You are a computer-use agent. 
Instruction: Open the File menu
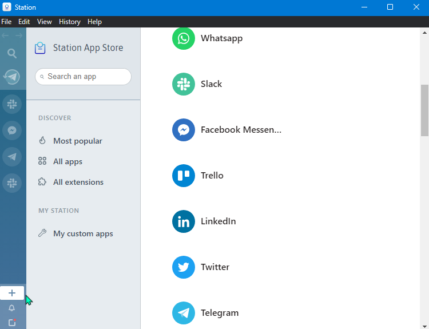[6, 22]
